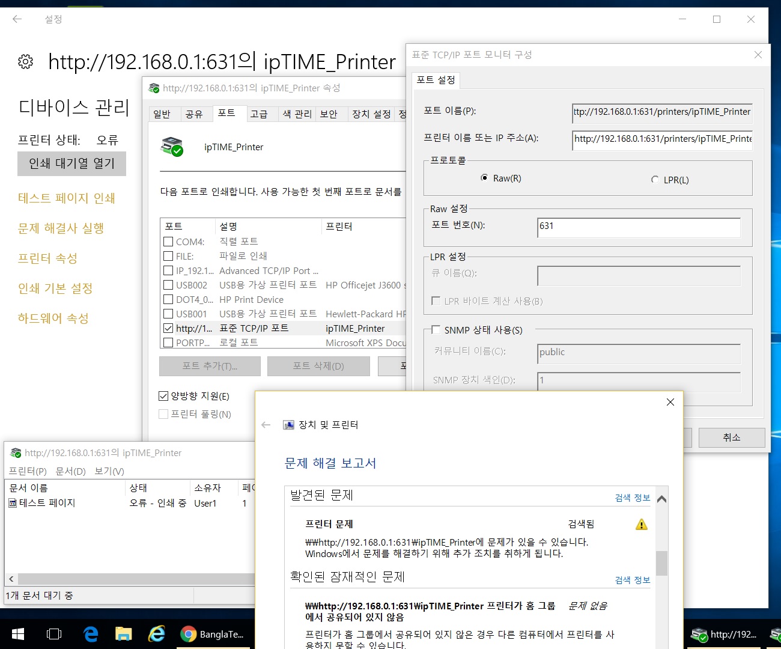The height and width of the screenshot is (649, 781).
Task: Check the COM4: port checkbox
Action: click(x=168, y=242)
